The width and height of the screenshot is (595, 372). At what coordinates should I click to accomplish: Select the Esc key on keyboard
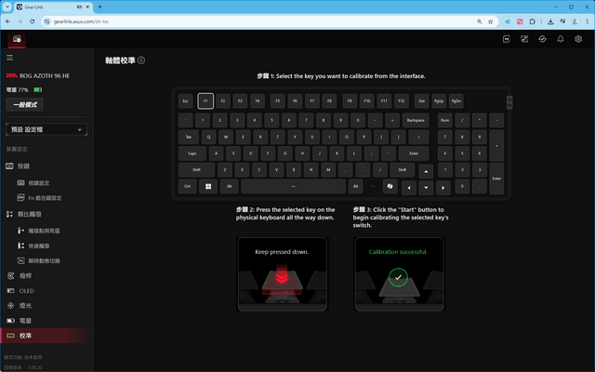[186, 101]
